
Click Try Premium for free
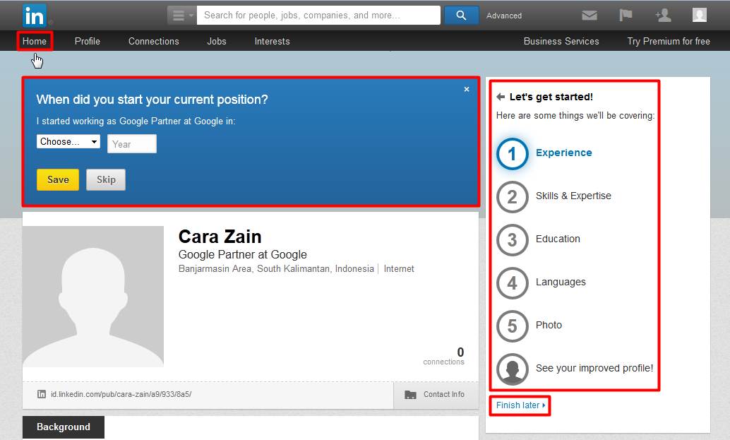[x=669, y=42]
